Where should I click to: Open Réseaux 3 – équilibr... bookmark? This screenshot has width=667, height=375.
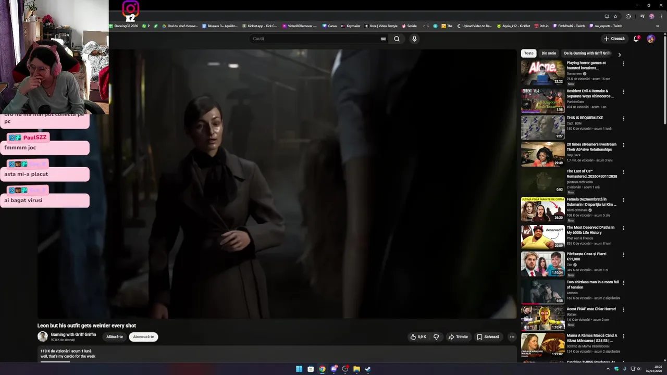220,26
